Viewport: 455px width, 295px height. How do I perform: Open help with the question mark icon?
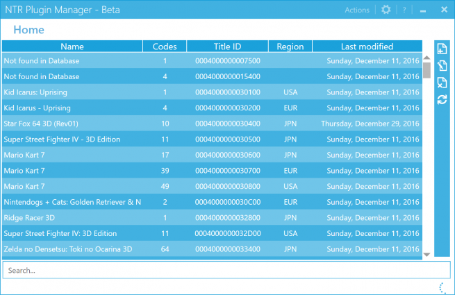pos(404,10)
